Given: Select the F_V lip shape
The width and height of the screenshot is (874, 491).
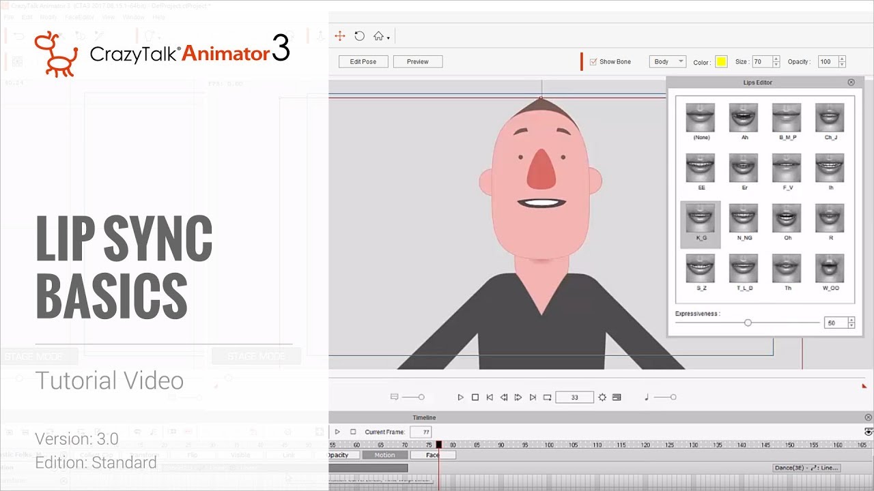Looking at the screenshot, I should [787, 172].
